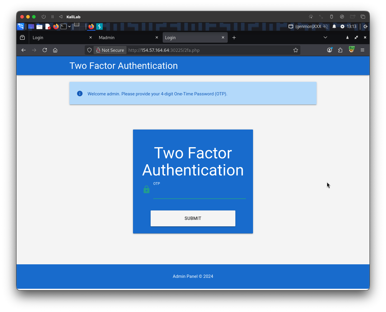Open a new browser tab

(234, 38)
